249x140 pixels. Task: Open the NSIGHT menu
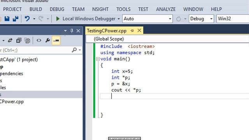pyautogui.click(x=100, y=9)
